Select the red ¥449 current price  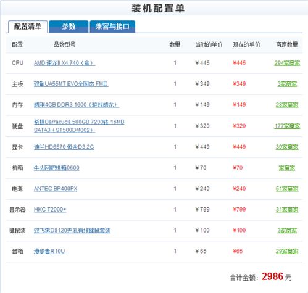(x=239, y=147)
